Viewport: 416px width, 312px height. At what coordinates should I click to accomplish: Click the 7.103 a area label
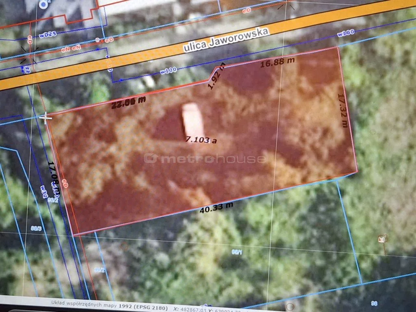[x=201, y=140]
